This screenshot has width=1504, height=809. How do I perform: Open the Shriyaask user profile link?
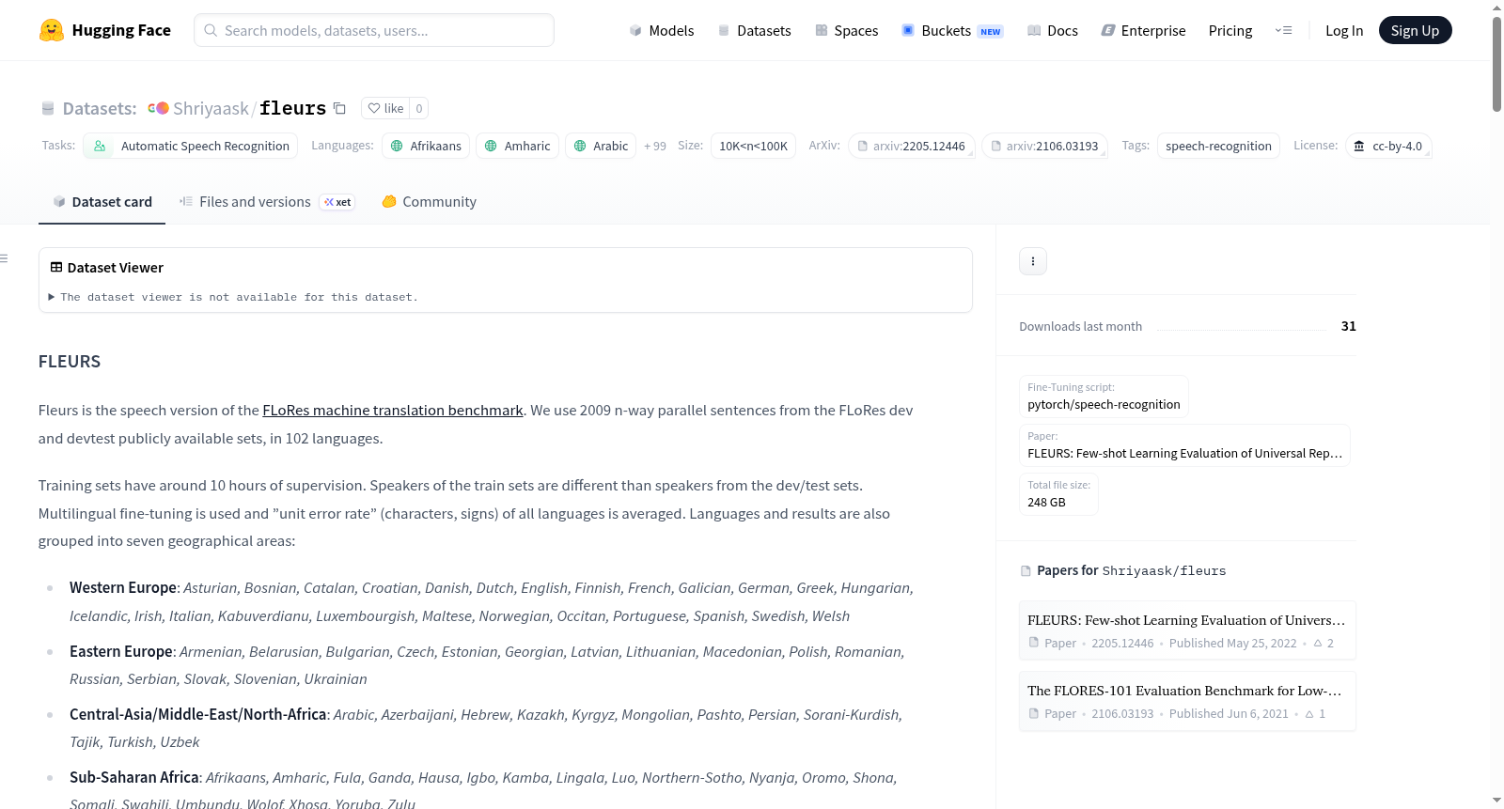(x=211, y=108)
